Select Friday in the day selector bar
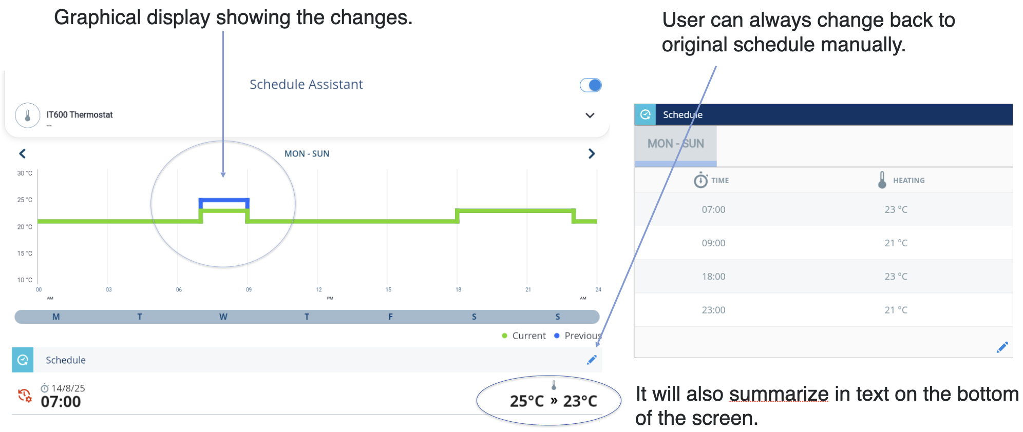The height and width of the screenshot is (432, 1023). (390, 317)
